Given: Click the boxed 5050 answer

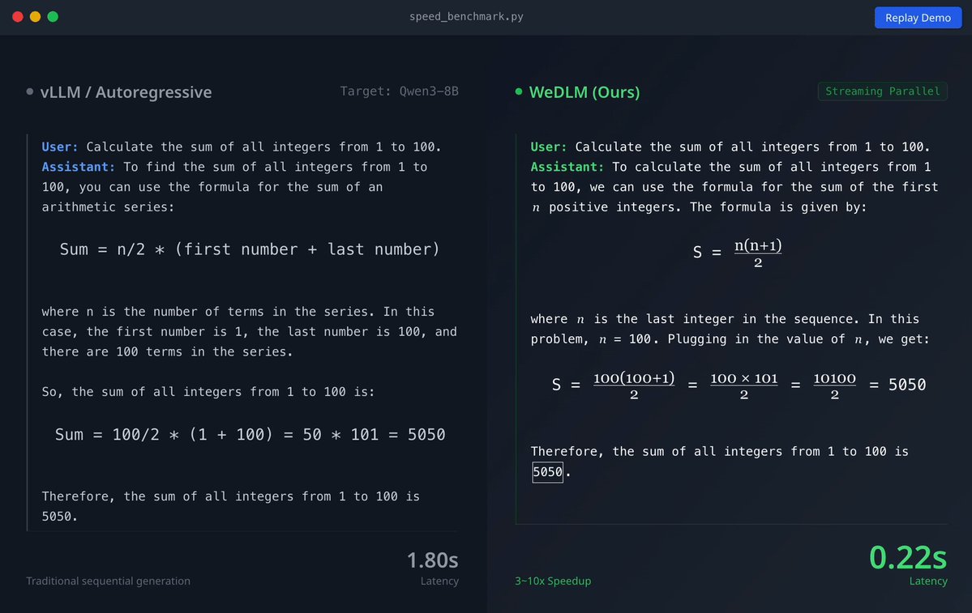Looking at the screenshot, I should pos(547,472).
